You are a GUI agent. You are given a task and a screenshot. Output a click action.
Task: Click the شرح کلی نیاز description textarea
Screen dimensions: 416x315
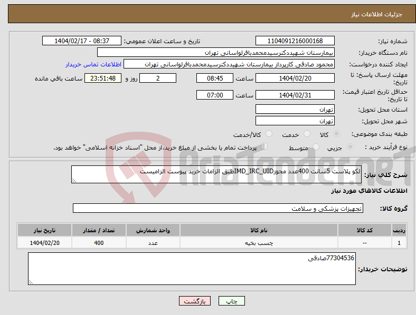[x=216, y=174]
